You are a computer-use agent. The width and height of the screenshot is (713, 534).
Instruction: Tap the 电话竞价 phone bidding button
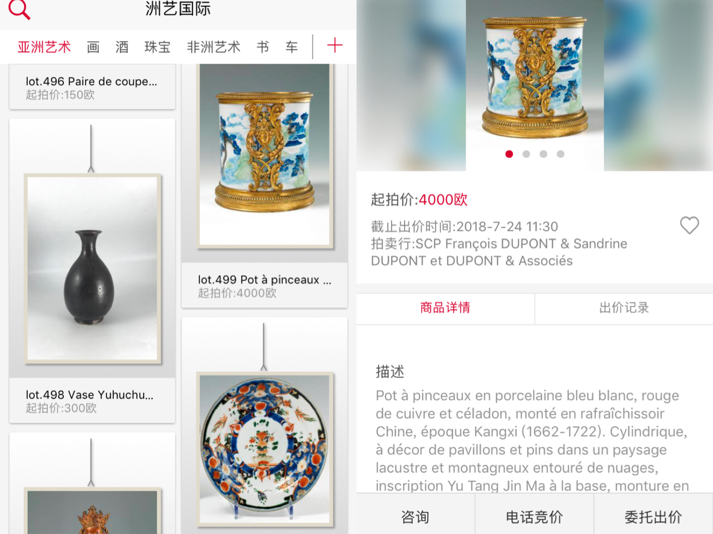[x=534, y=517]
